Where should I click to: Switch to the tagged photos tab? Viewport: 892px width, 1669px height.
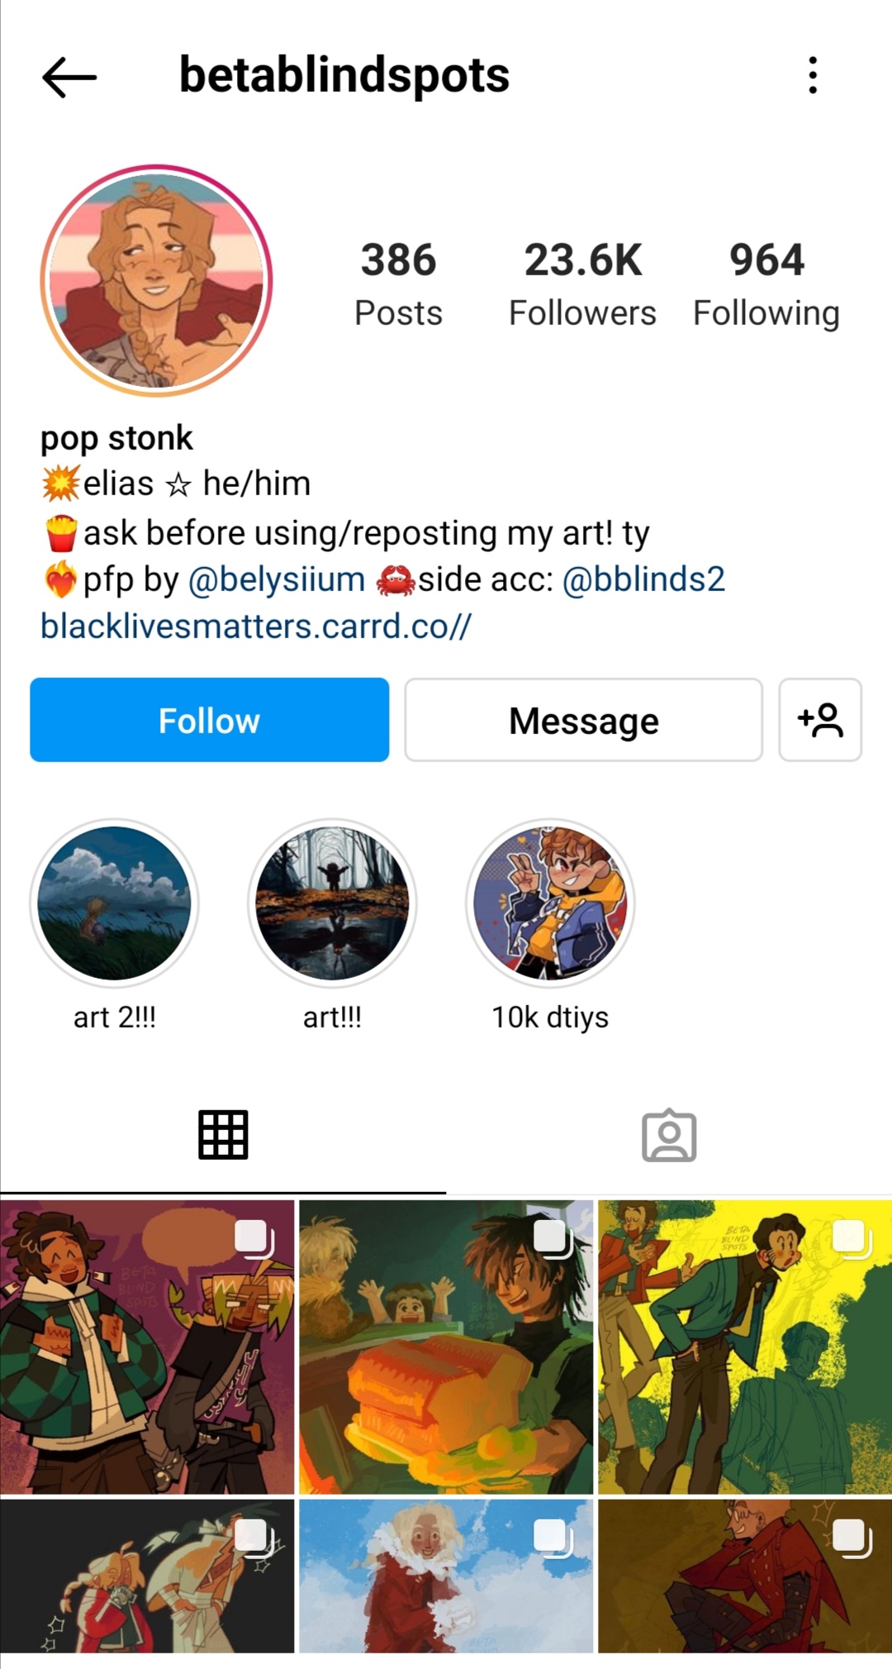[669, 1135]
